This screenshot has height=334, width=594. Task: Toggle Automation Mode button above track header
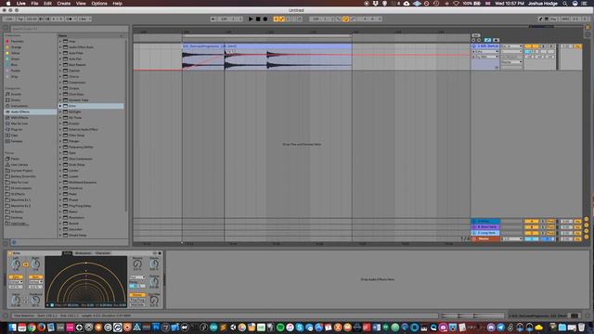pyautogui.click(x=487, y=40)
